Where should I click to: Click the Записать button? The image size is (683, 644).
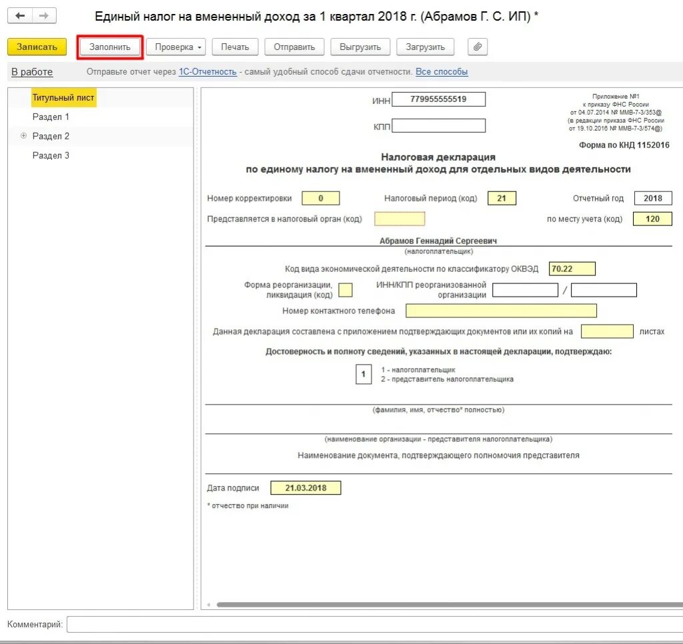(37, 47)
